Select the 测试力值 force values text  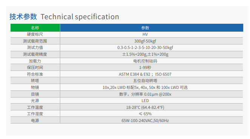click(145, 47)
